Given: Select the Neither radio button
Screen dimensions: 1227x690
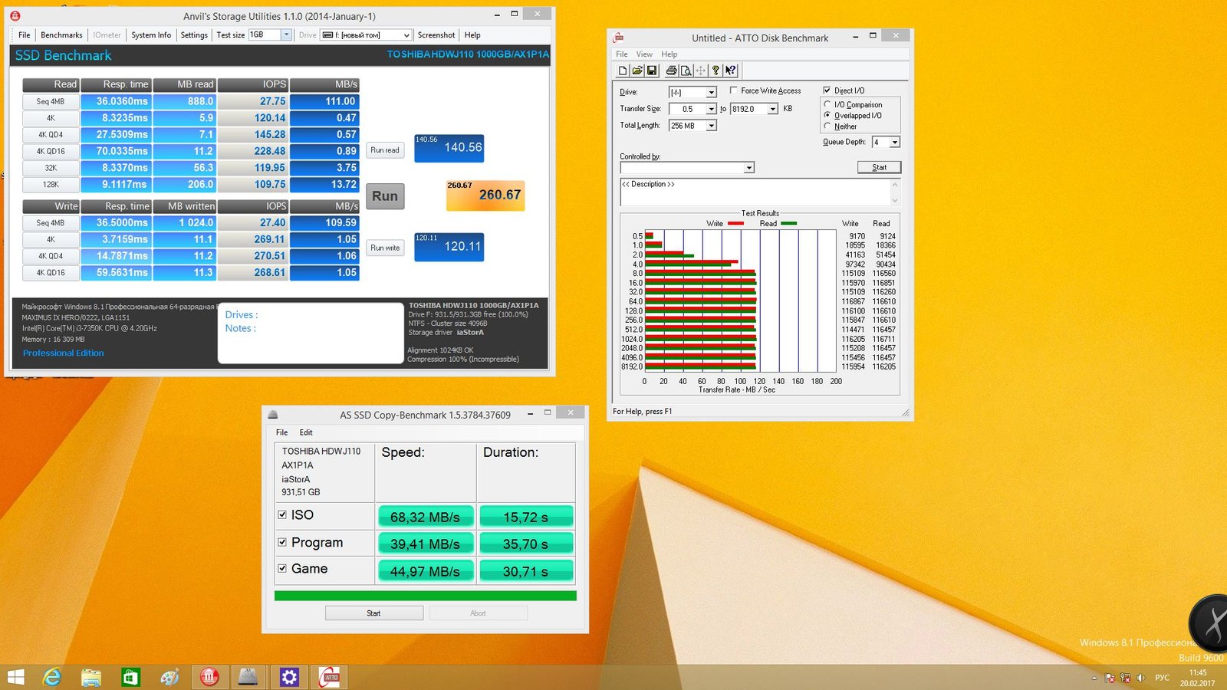Looking at the screenshot, I should (x=827, y=126).
